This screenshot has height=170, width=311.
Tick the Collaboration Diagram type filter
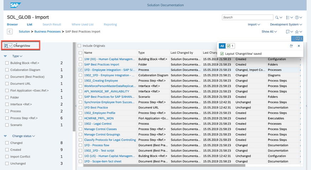[7, 70]
